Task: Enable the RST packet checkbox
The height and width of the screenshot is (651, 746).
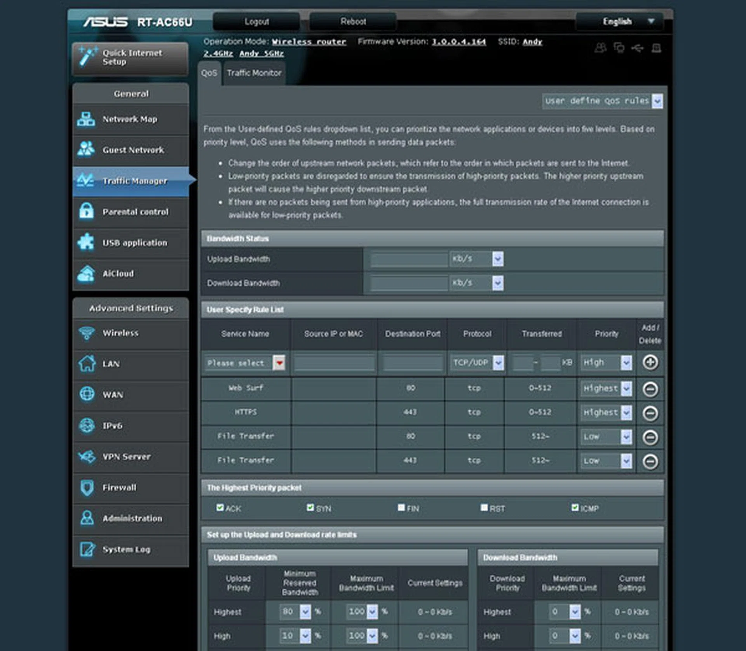Action: [x=484, y=508]
